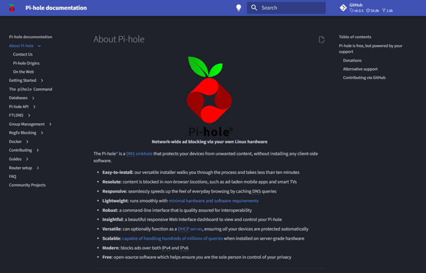Focus the Search input field
426x273 pixels.
click(286, 8)
